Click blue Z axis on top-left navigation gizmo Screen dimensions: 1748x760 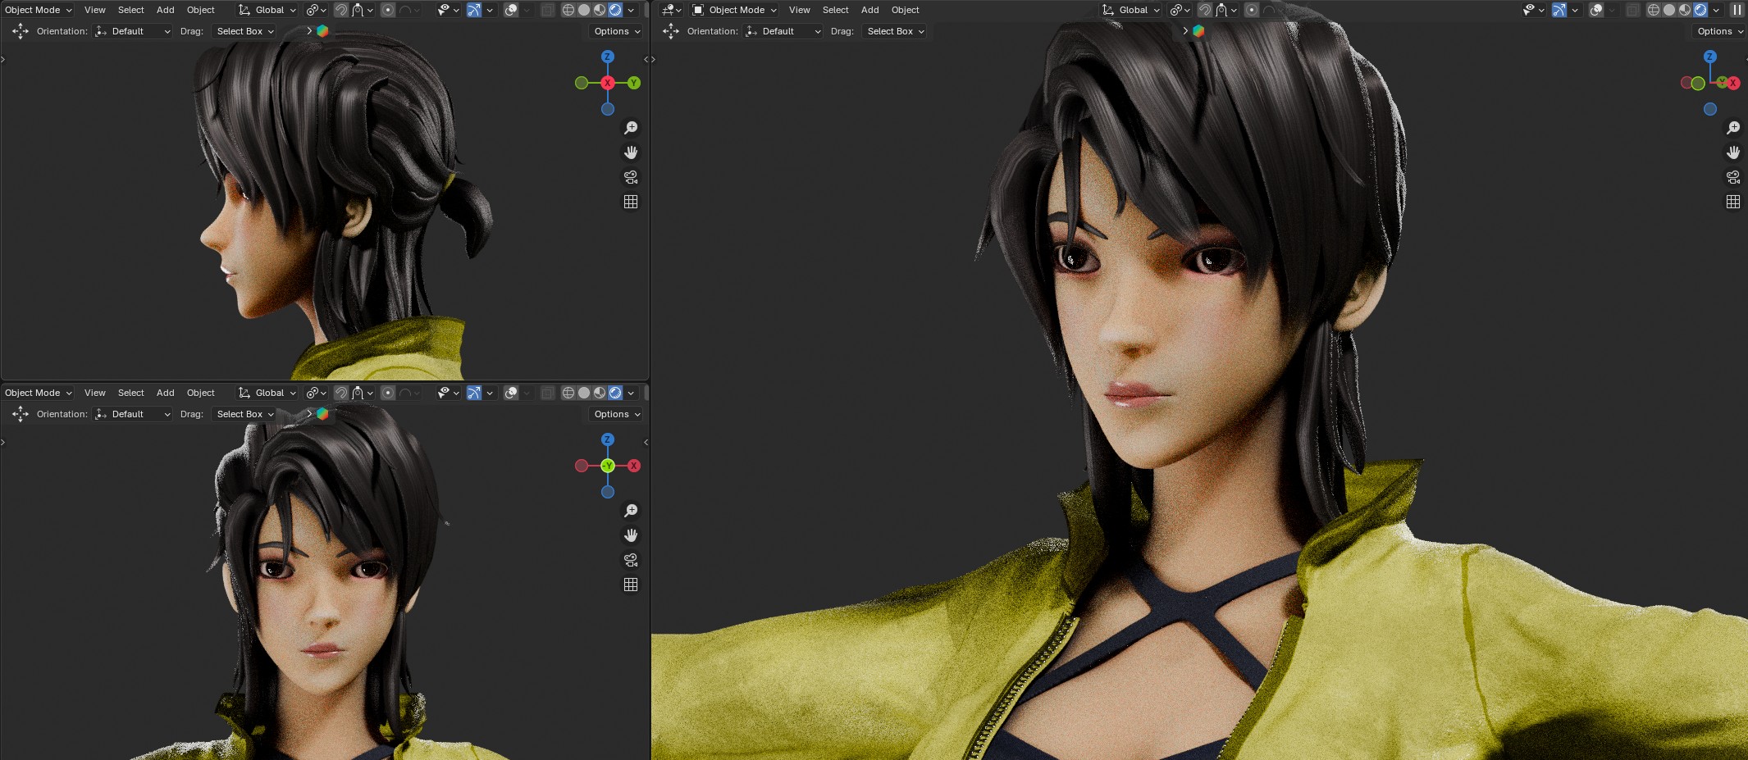(x=607, y=57)
